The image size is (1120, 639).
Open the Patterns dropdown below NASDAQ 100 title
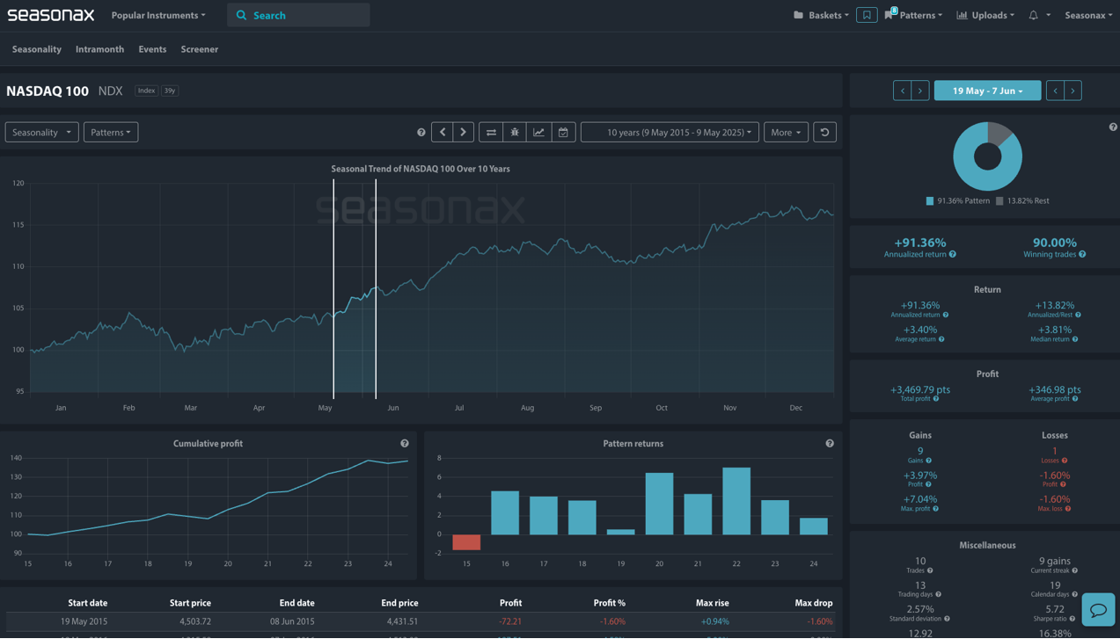point(111,132)
